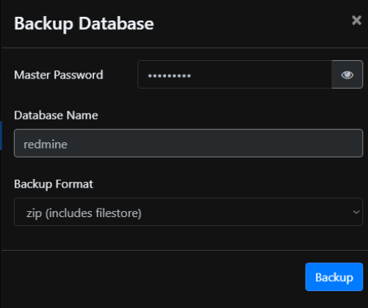368x308 pixels.
Task: Click the Database Name field showing redmine
Action: click(x=188, y=143)
